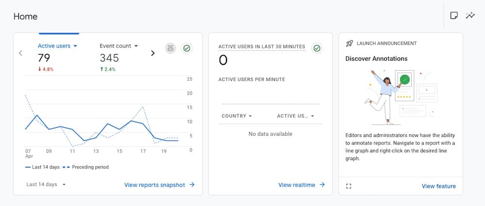Click the green checkmark on the users card

pyautogui.click(x=186, y=48)
